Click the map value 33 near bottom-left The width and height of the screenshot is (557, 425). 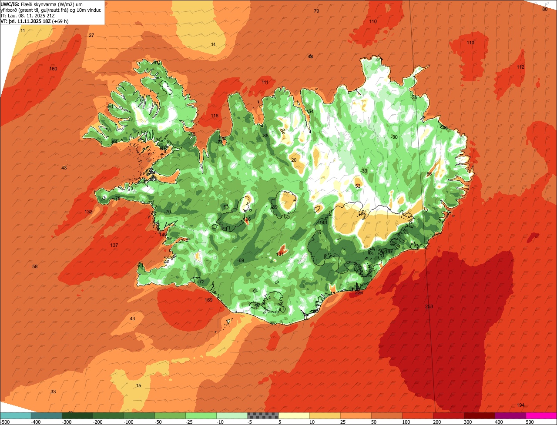coord(53,392)
